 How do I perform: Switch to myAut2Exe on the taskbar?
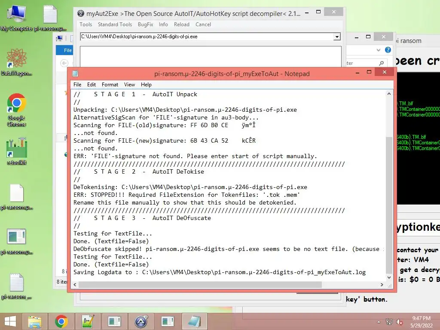pos(141,321)
